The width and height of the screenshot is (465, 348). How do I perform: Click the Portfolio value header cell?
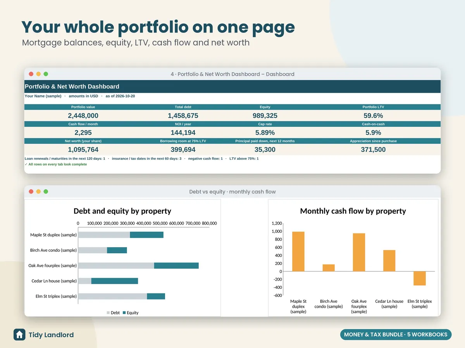point(83,107)
